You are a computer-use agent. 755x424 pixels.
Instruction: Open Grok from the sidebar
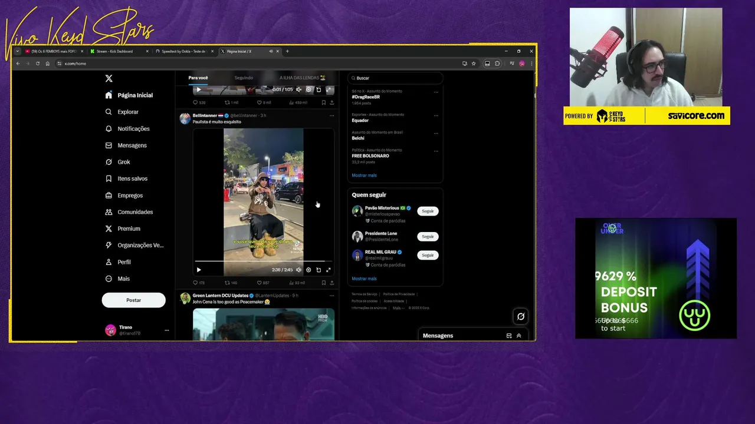coord(117,162)
